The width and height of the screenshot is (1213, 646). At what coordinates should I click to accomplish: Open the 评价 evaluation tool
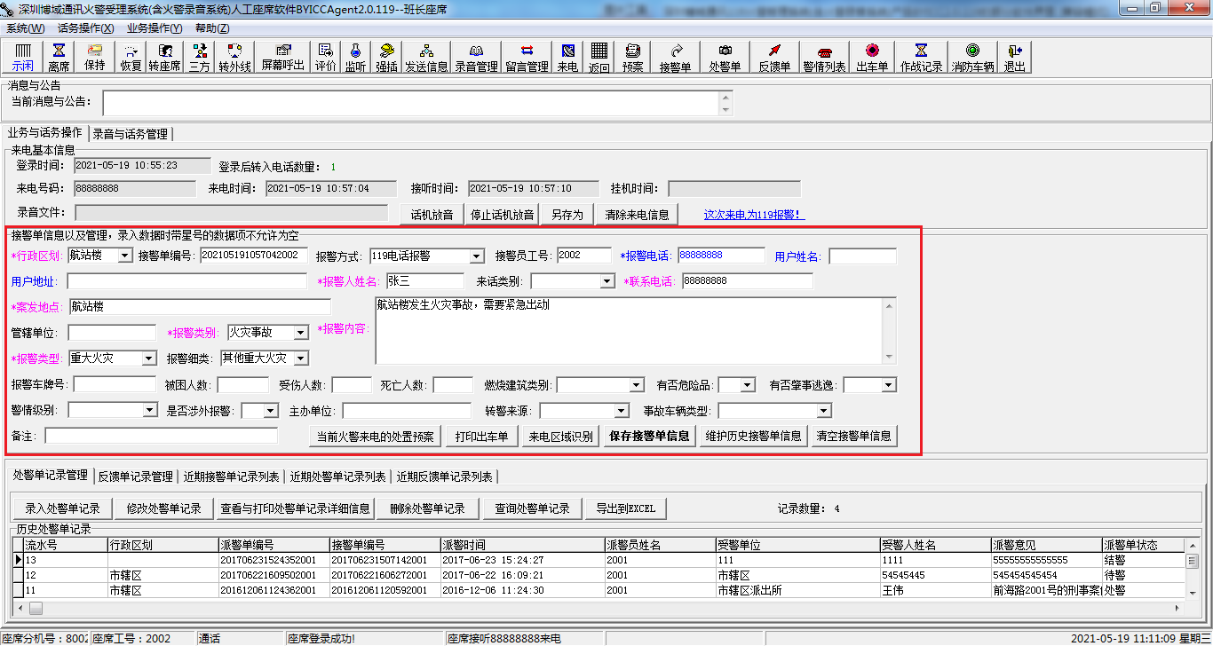(x=326, y=58)
